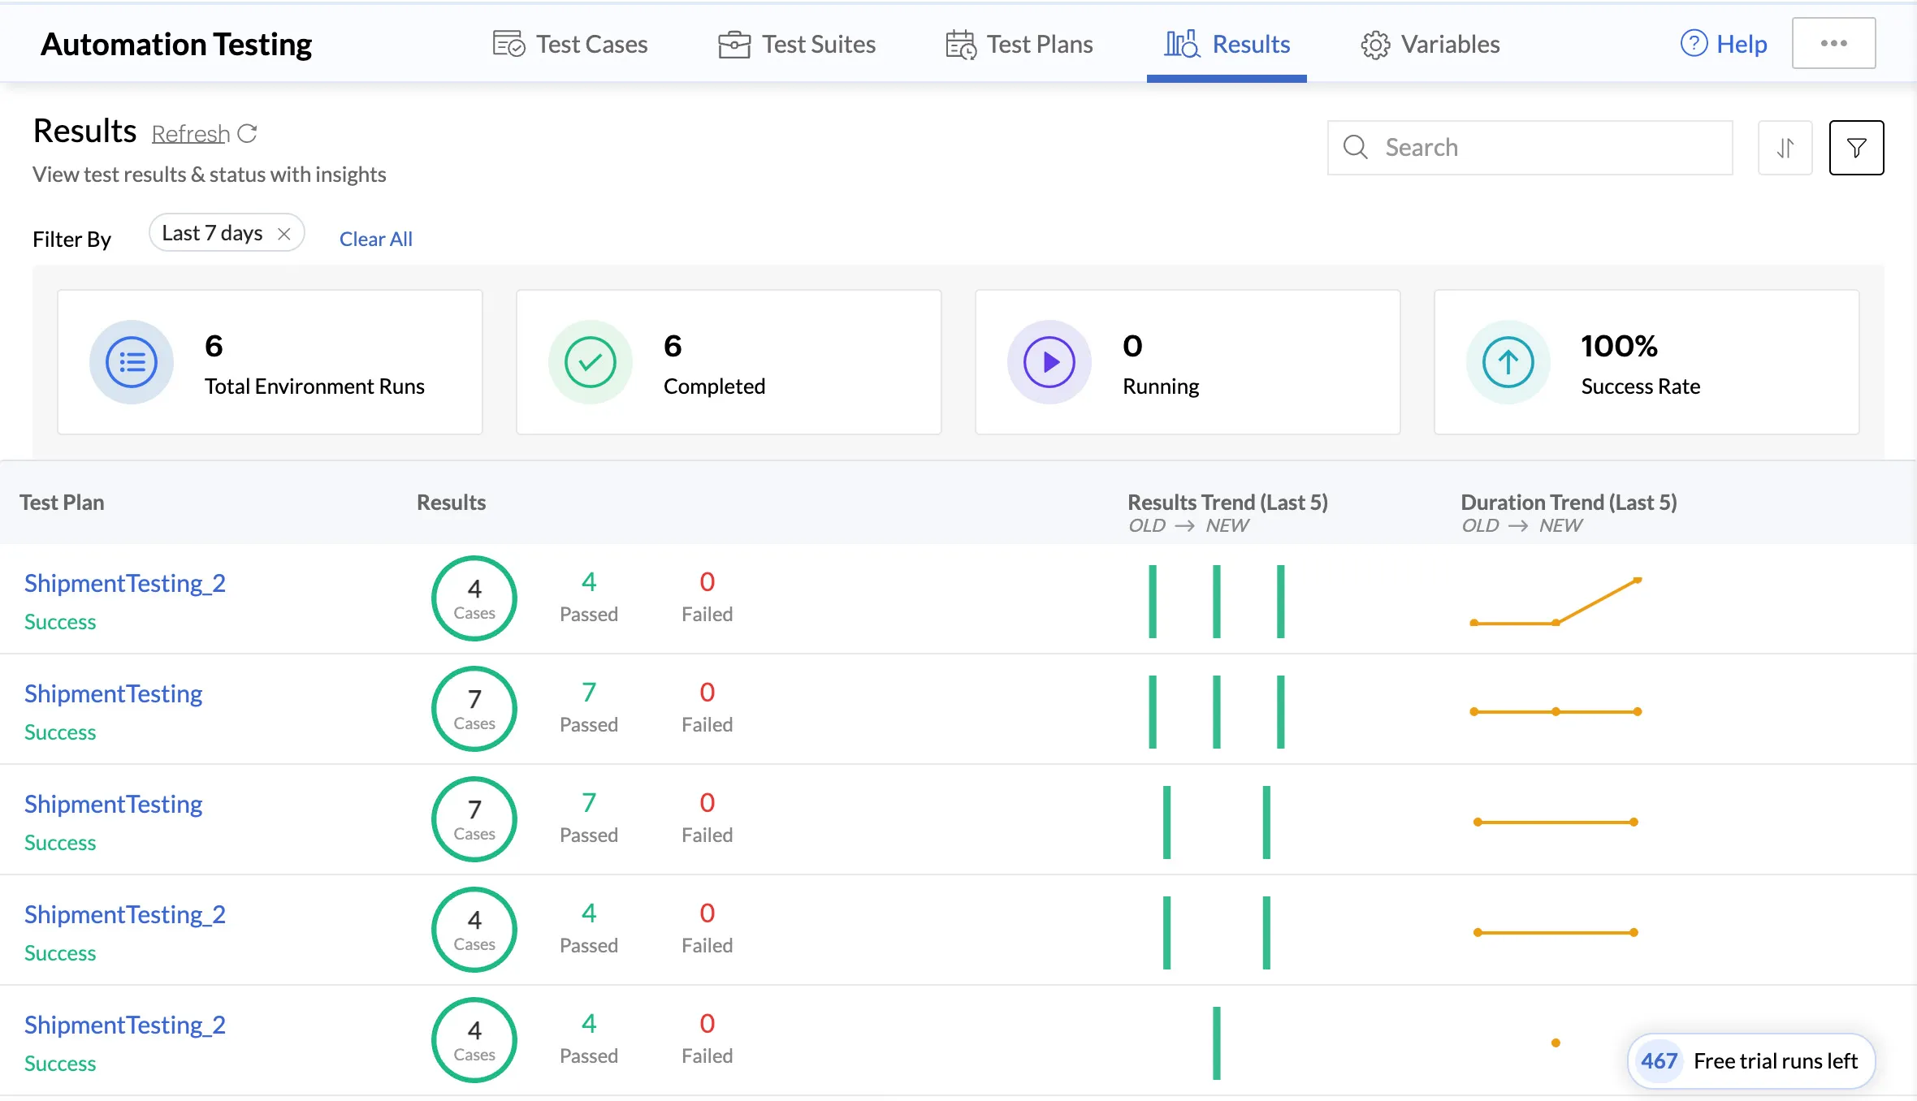
Task: Click the sort arrows icon
Action: 1785,148
